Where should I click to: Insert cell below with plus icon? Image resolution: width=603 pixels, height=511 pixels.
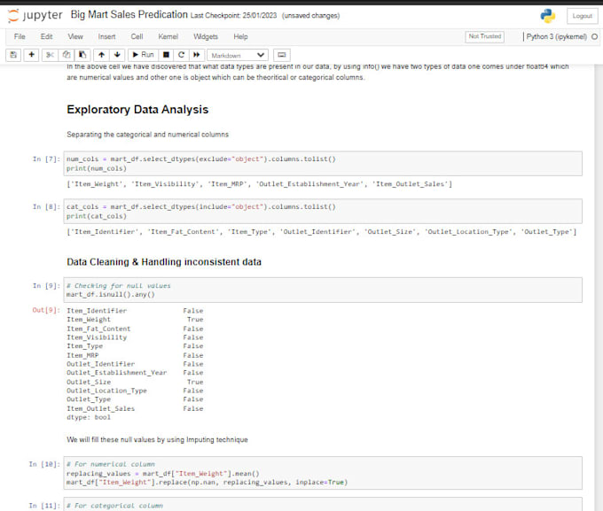[x=32, y=55]
